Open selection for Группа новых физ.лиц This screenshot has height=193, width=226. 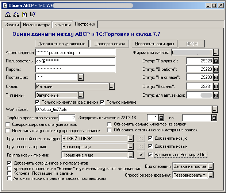pos(130,155)
